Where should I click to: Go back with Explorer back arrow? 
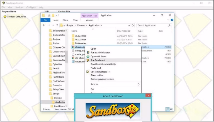[x=44, y=25]
